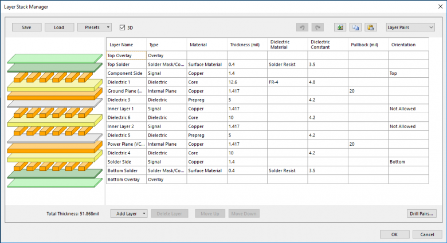Click Not Allowed orientation for Inner Layer 1
The height and width of the screenshot is (243, 447).
click(x=408, y=109)
